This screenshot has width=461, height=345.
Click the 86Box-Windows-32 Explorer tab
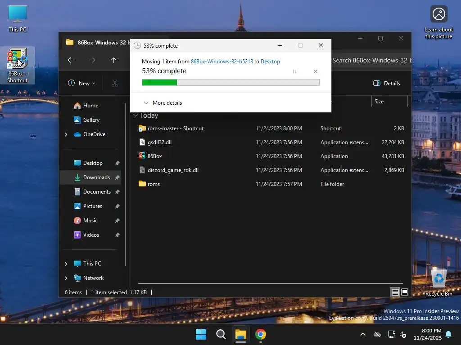click(99, 42)
